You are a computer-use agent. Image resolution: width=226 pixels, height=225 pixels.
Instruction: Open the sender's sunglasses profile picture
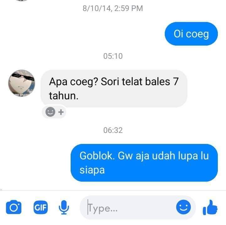pyautogui.click(x=22, y=83)
